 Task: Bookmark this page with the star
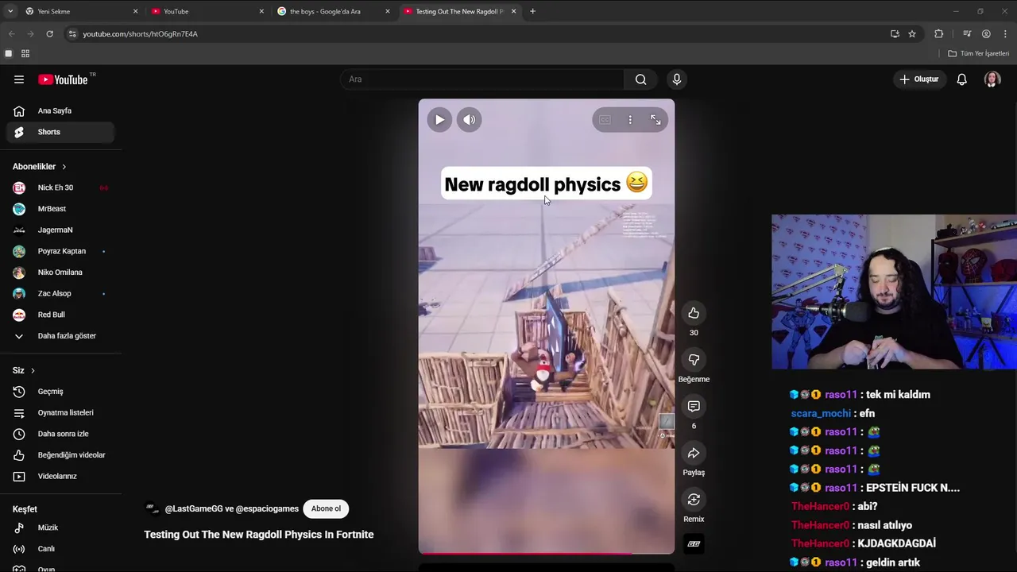912,34
